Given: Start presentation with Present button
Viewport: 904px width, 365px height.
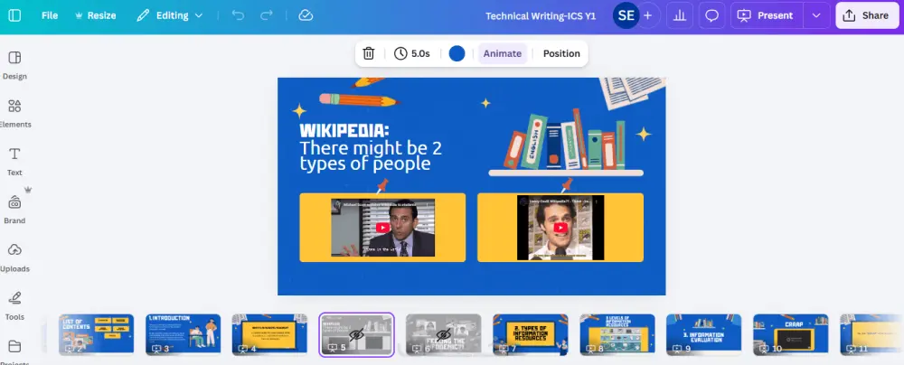Looking at the screenshot, I should 767,15.
